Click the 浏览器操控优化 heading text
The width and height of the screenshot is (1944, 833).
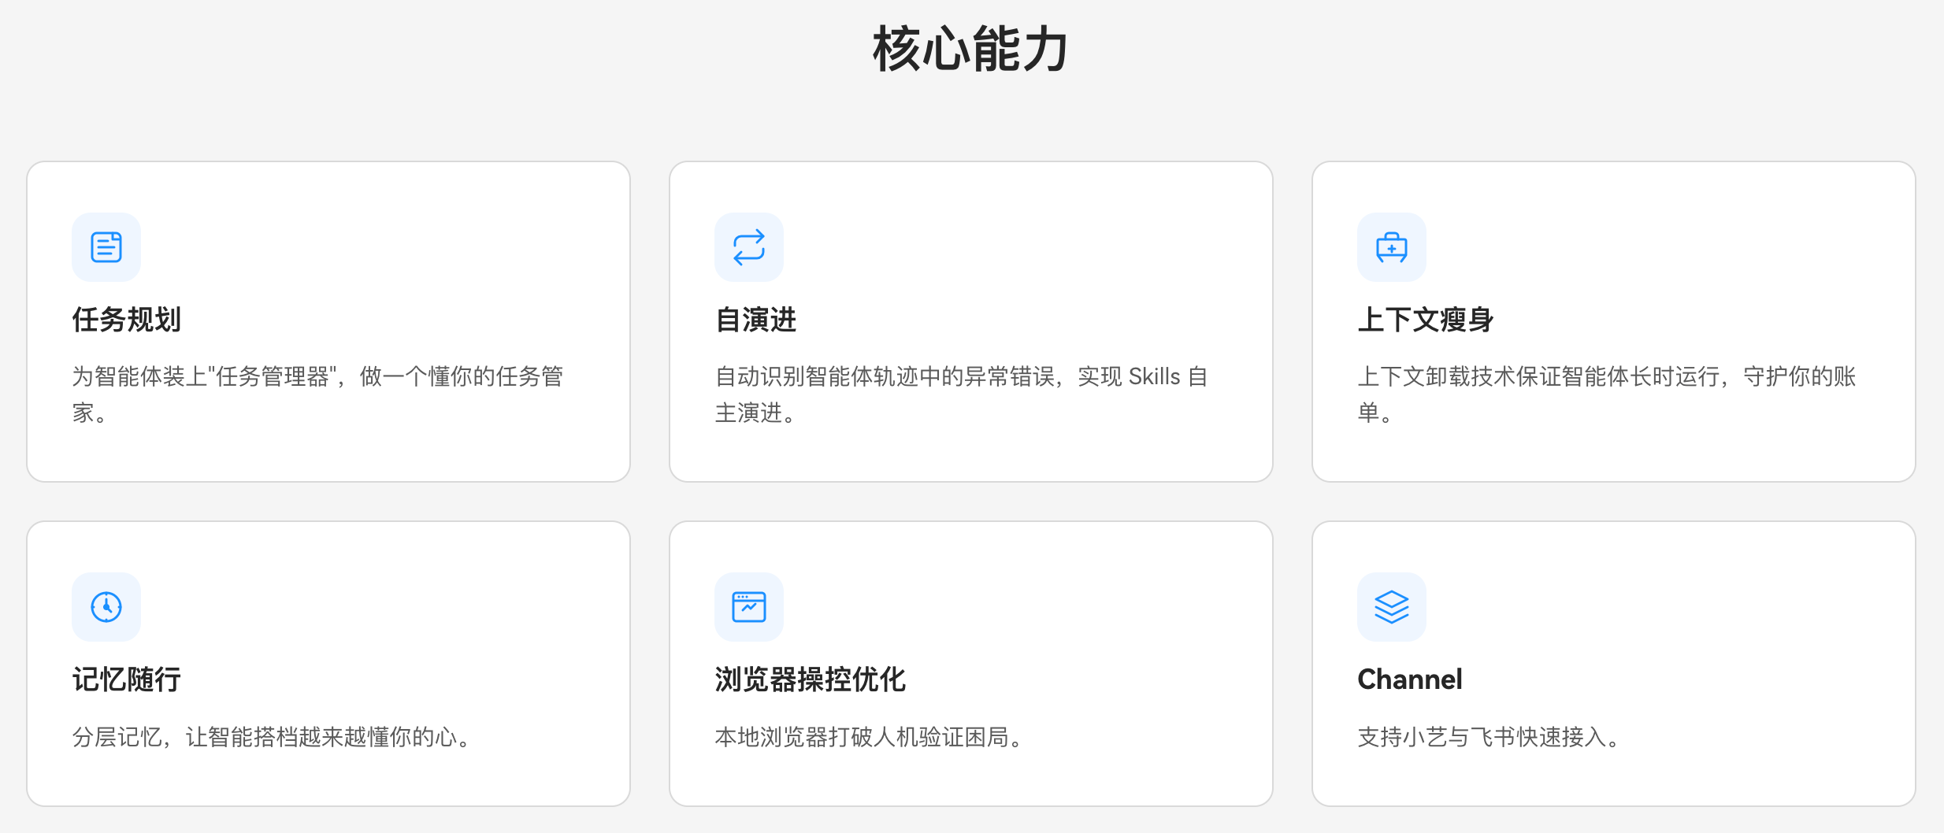tap(810, 679)
